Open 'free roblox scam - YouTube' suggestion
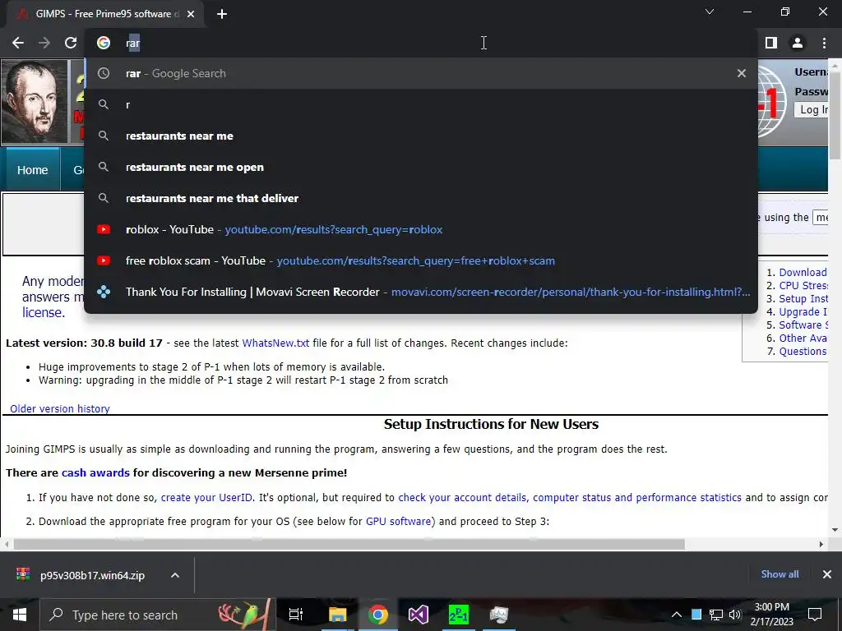The height and width of the screenshot is (631, 842). (421, 260)
